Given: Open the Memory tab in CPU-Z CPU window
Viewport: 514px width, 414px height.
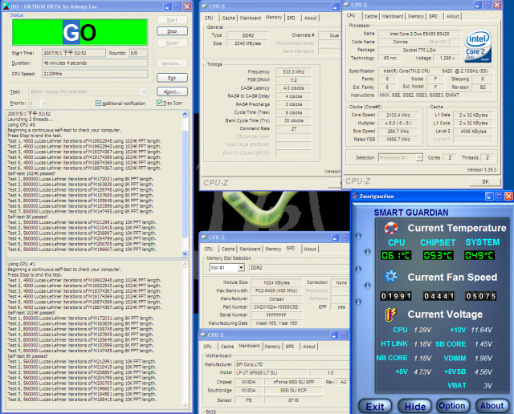Looking at the screenshot, I should (x=416, y=16).
